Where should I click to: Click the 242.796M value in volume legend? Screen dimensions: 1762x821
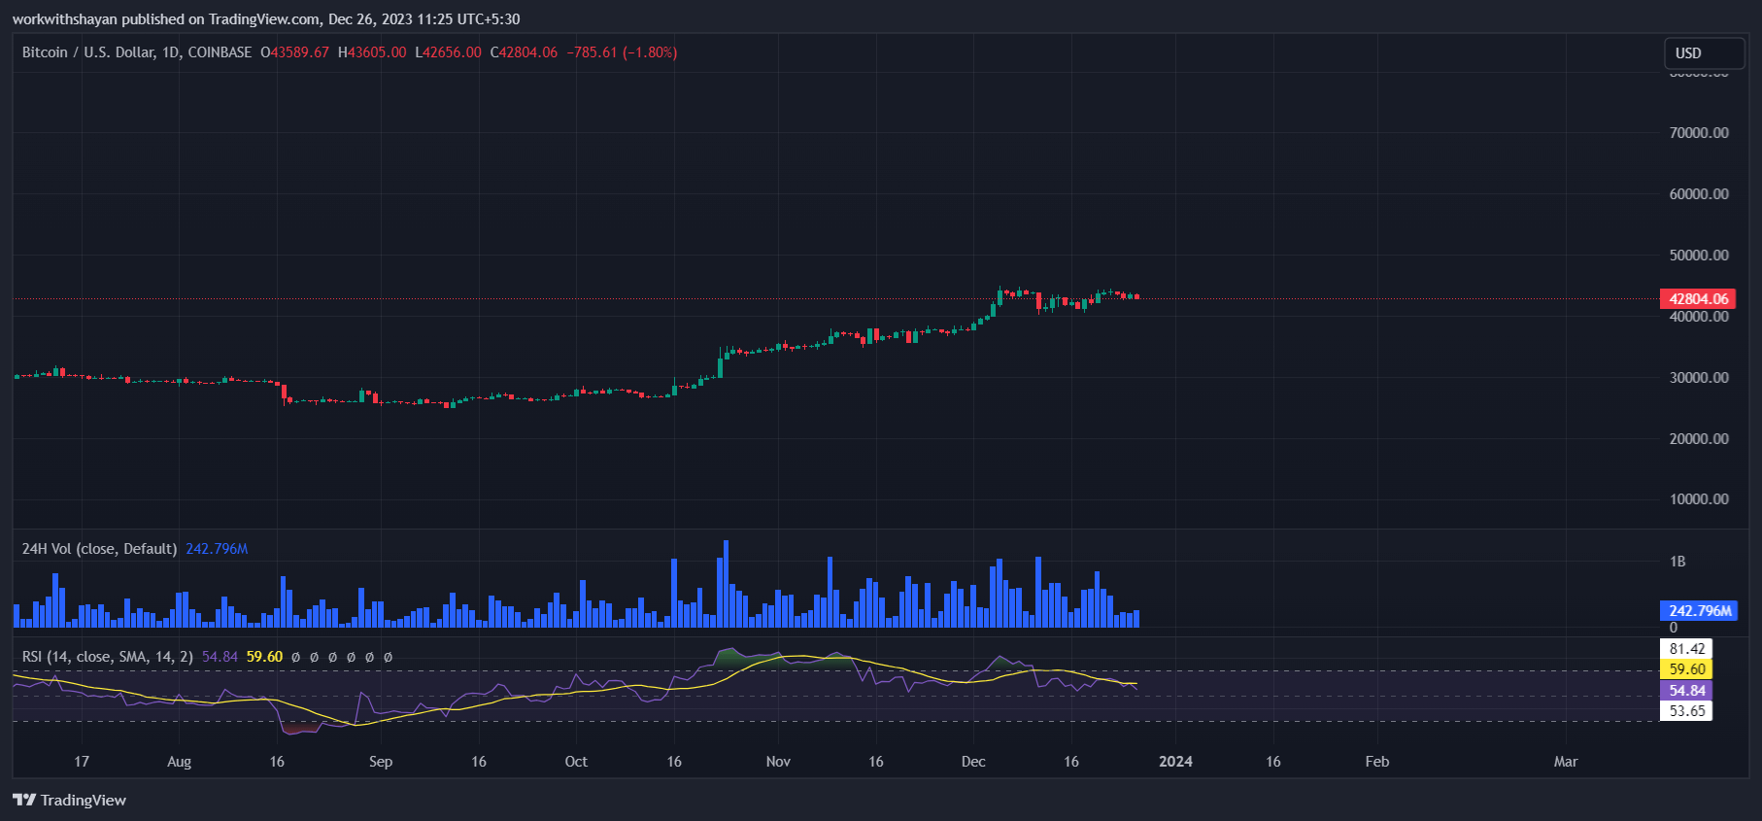(x=217, y=549)
